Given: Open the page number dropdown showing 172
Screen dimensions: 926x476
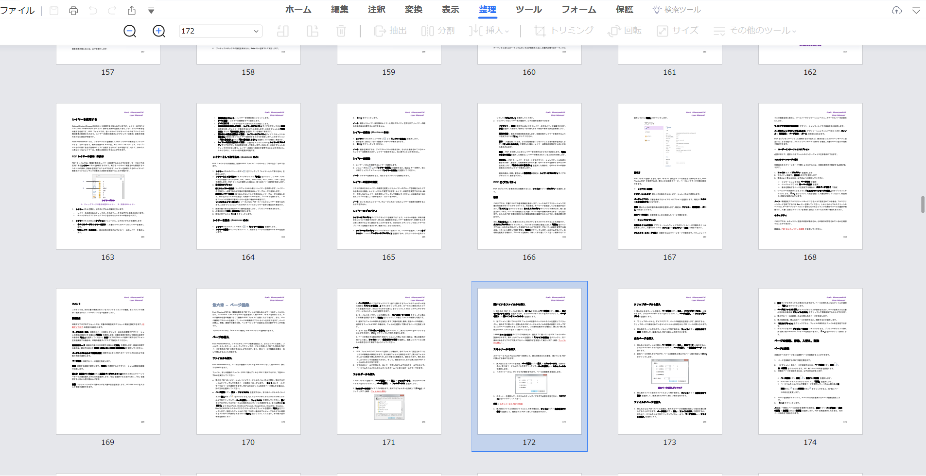Looking at the screenshot, I should coord(256,31).
